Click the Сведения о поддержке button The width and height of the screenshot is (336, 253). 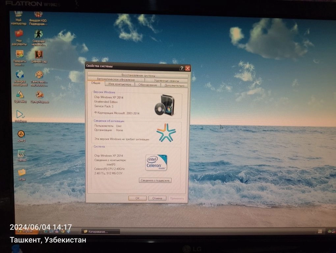155,181
